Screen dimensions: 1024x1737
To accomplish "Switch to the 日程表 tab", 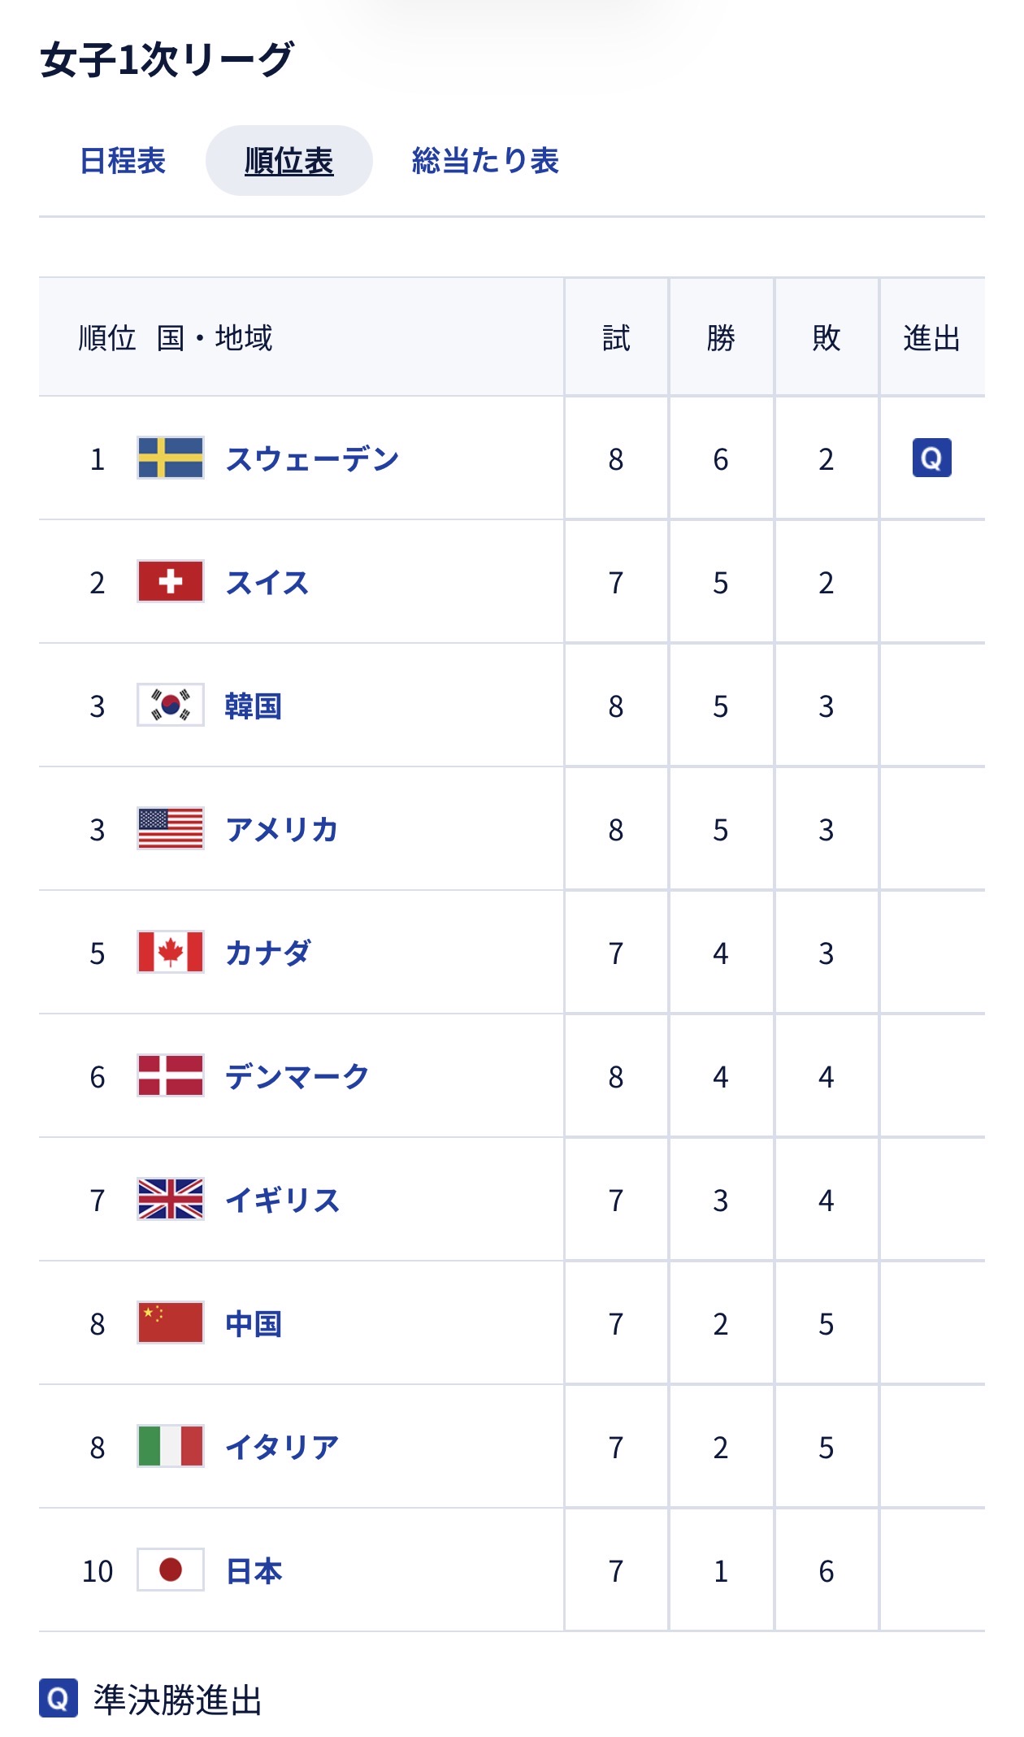I will (x=123, y=161).
